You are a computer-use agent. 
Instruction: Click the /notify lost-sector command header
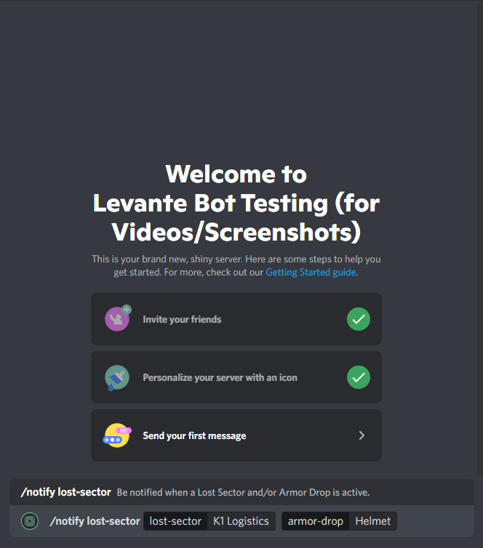pos(65,492)
